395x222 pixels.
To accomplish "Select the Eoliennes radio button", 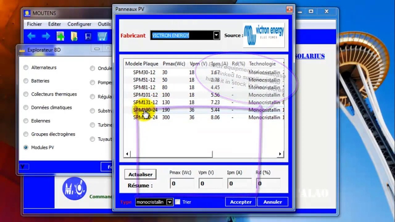I will pos(26,121).
